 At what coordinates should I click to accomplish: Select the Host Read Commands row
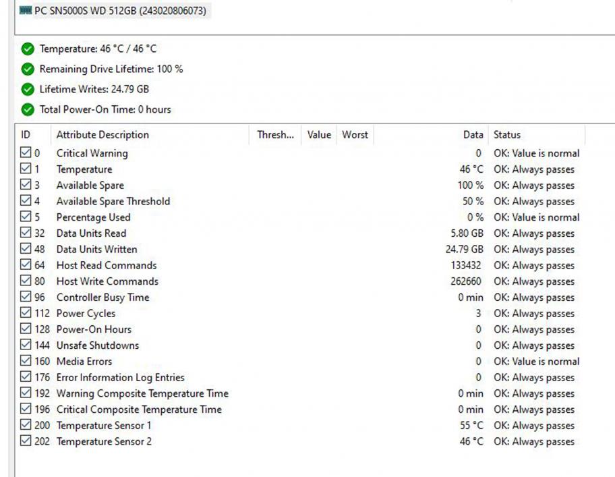click(x=107, y=266)
